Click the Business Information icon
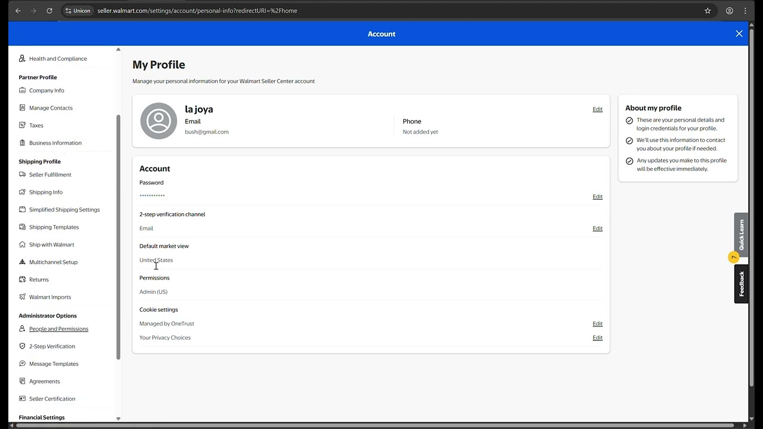763x429 pixels. [x=23, y=143]
